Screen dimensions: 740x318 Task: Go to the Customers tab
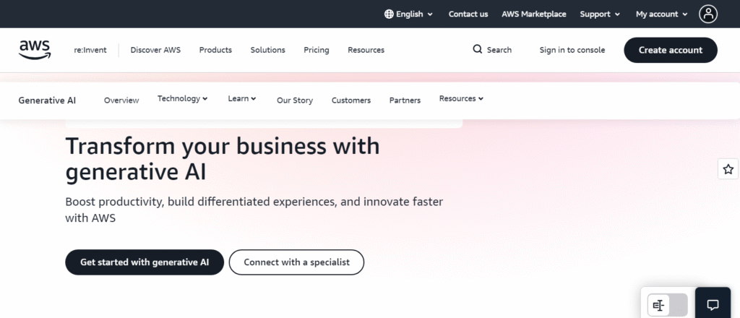coord(351,100)
